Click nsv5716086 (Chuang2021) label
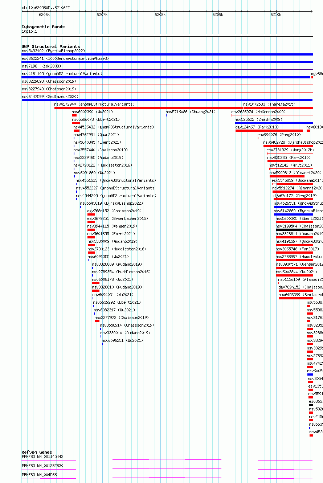Image resolution: width=323 pixels, height=483 pixels. tap(191, 112)
